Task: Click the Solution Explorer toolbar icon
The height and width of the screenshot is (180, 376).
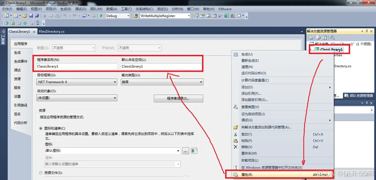Action: pos(196,16)
